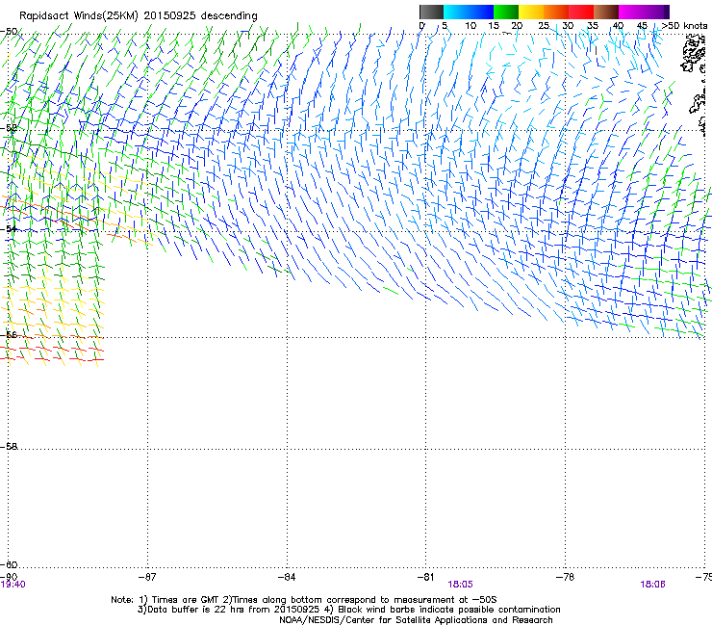712x626 pixels.
Task: Click the '10' legend scale label
Action: click(x=470, y=26)
